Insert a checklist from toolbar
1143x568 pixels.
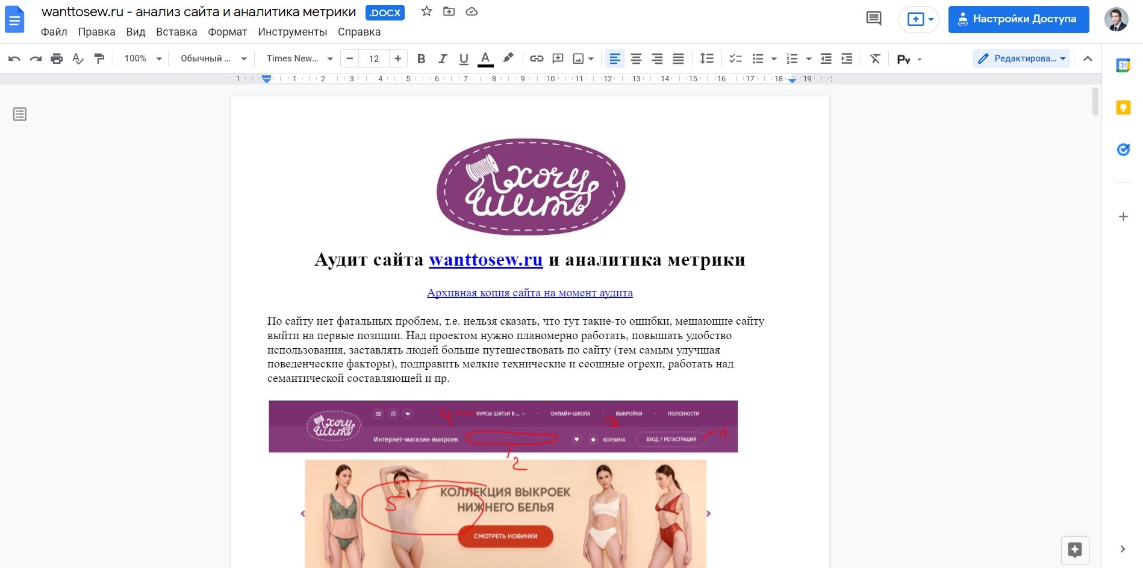pos(735,58)
